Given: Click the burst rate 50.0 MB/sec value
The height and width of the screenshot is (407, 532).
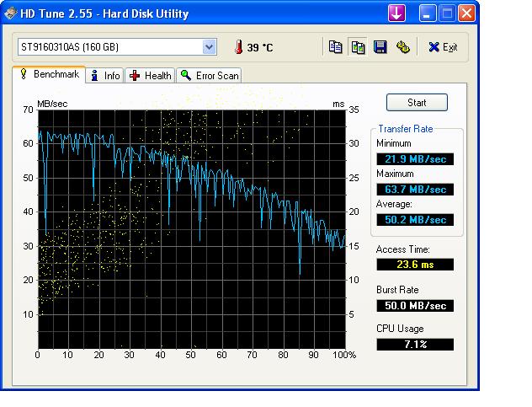Looking at the screenshot, I should coord(415,305).
